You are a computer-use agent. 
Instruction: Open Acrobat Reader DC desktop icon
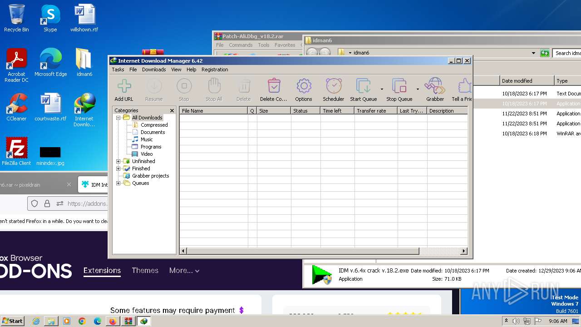click(16, 65)
